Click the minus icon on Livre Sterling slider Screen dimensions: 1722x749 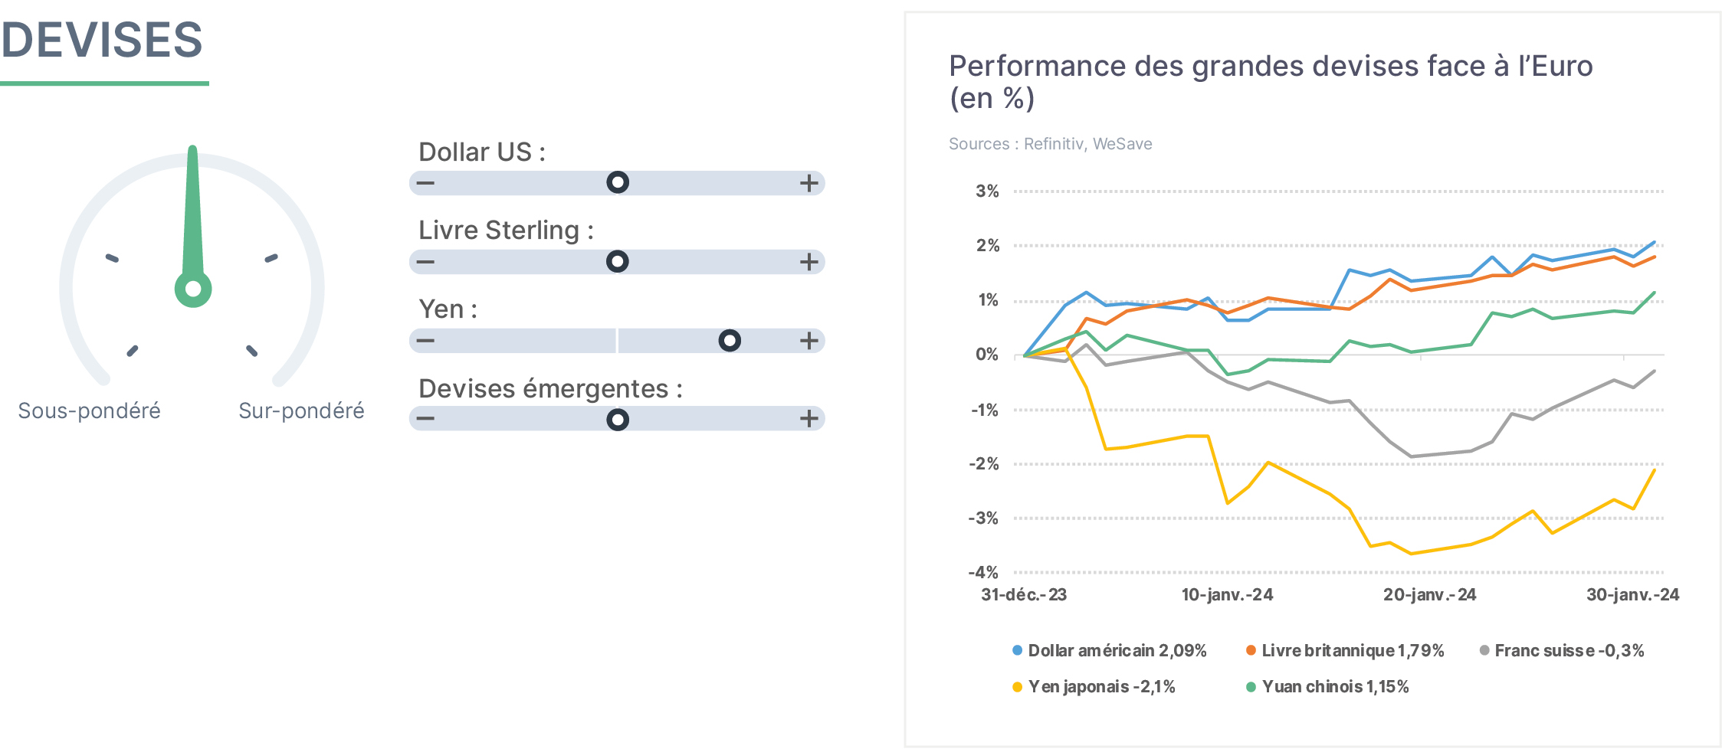coord(426,262)
